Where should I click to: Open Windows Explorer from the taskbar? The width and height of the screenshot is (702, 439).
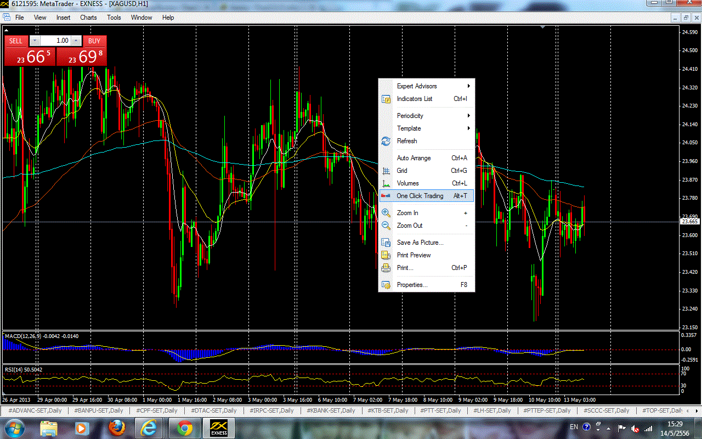[48, 428]
